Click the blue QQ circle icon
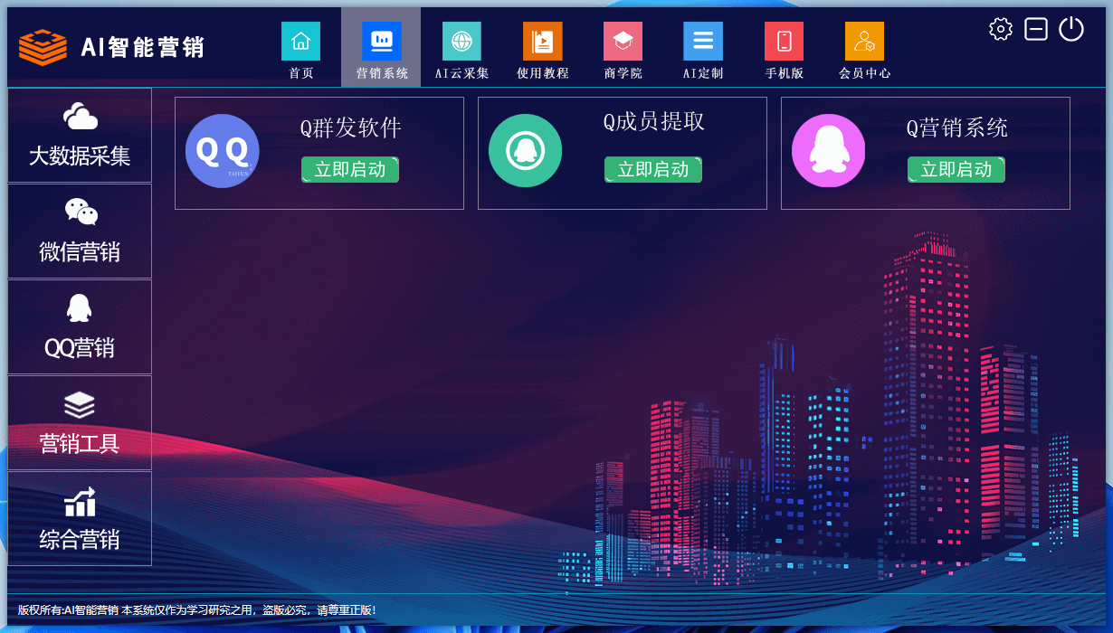The image size is (1113, 633). click(223, 151)
